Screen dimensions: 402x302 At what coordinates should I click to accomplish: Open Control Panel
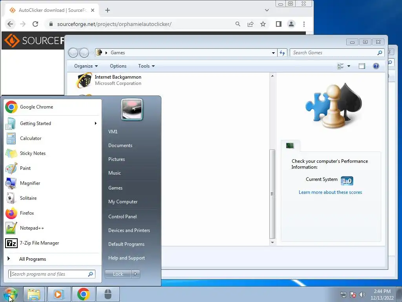(122, 217)
